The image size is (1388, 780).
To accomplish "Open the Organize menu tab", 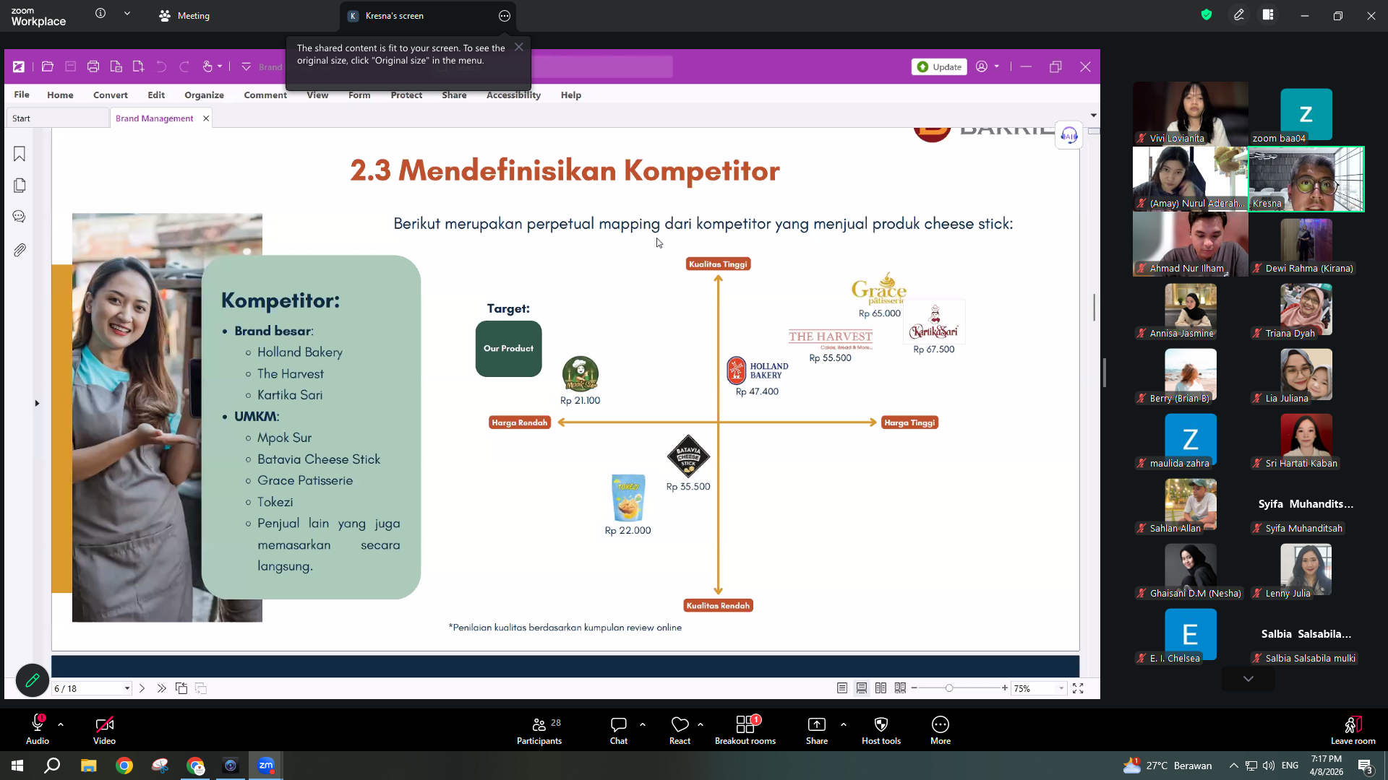I will (205, 95).
